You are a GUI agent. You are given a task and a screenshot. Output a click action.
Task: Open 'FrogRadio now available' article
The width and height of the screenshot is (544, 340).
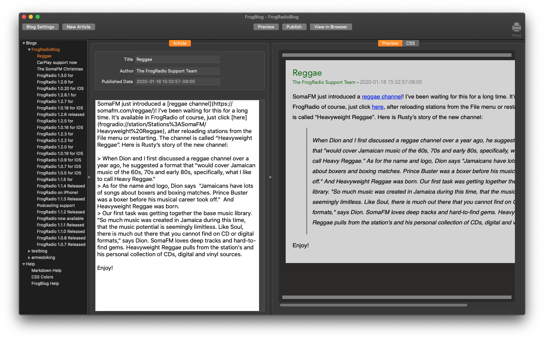(x=60, y=219)
